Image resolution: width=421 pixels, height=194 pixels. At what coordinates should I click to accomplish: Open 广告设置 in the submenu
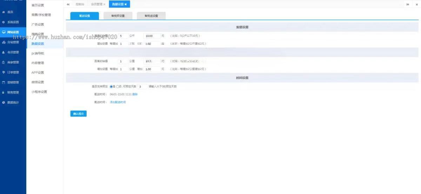pos(38,24)
